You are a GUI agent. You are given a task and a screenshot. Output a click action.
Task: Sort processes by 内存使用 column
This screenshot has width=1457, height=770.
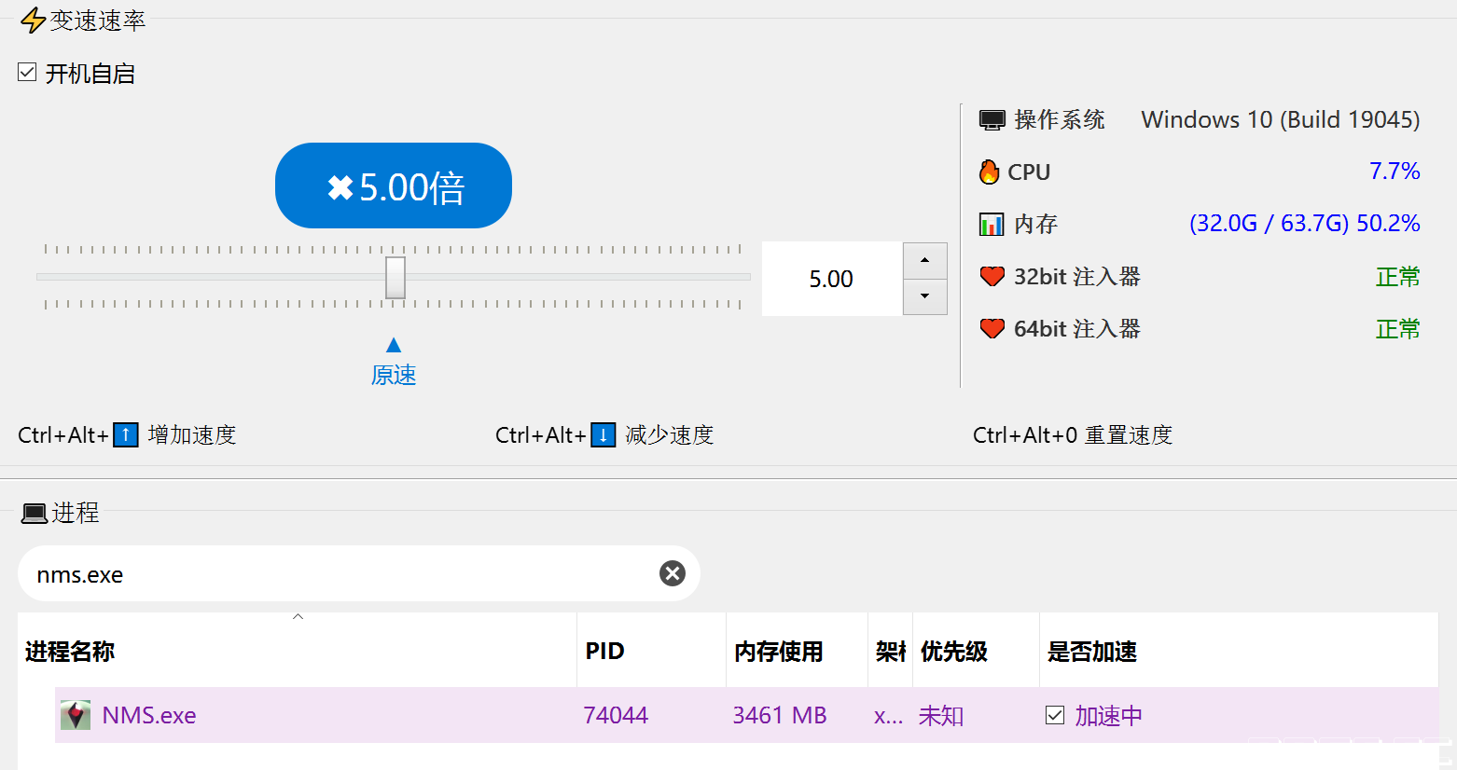[778, 652]
